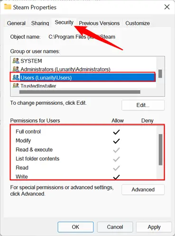Open the Customize tab
Viewport: 175px width, 236px height.
tap(138, 23)
